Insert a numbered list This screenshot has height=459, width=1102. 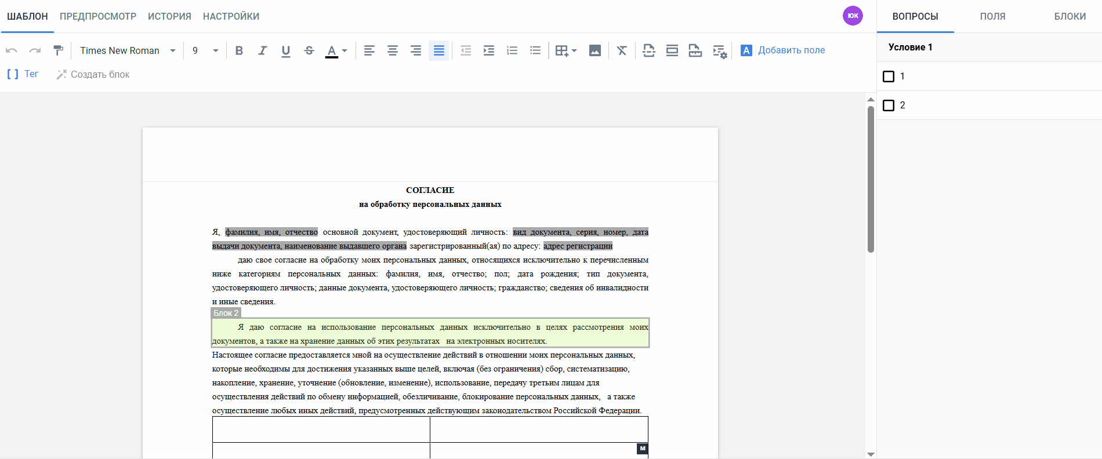tap(512, 51)
